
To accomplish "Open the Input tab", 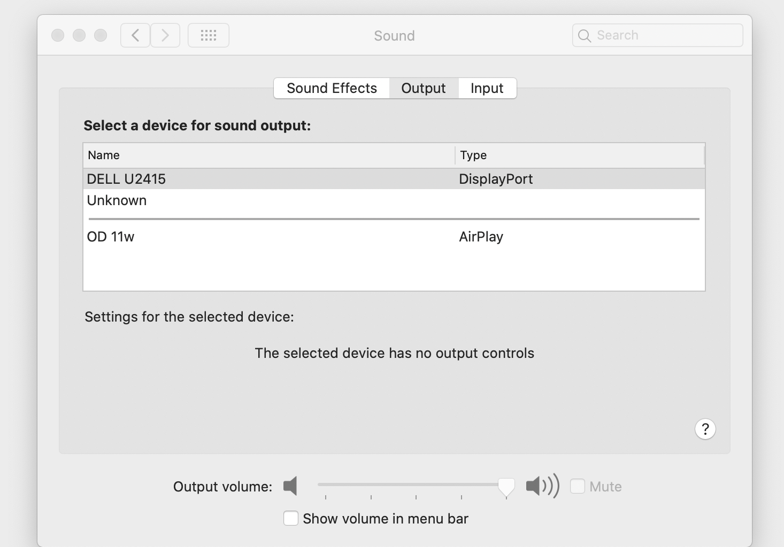I will pos(487,88).
